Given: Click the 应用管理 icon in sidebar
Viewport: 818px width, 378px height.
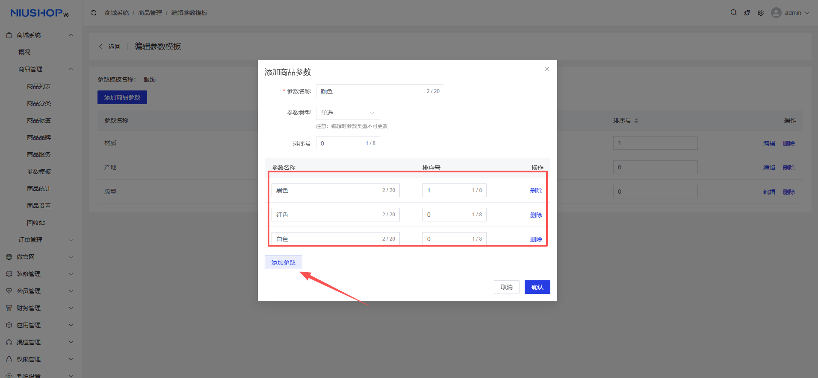Looking at the screenshot, I should pos(9,325).
